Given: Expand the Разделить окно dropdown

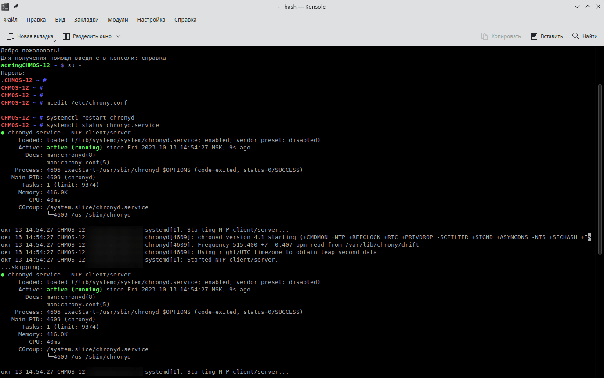Looking at the screenshot, I should (118, 36).
